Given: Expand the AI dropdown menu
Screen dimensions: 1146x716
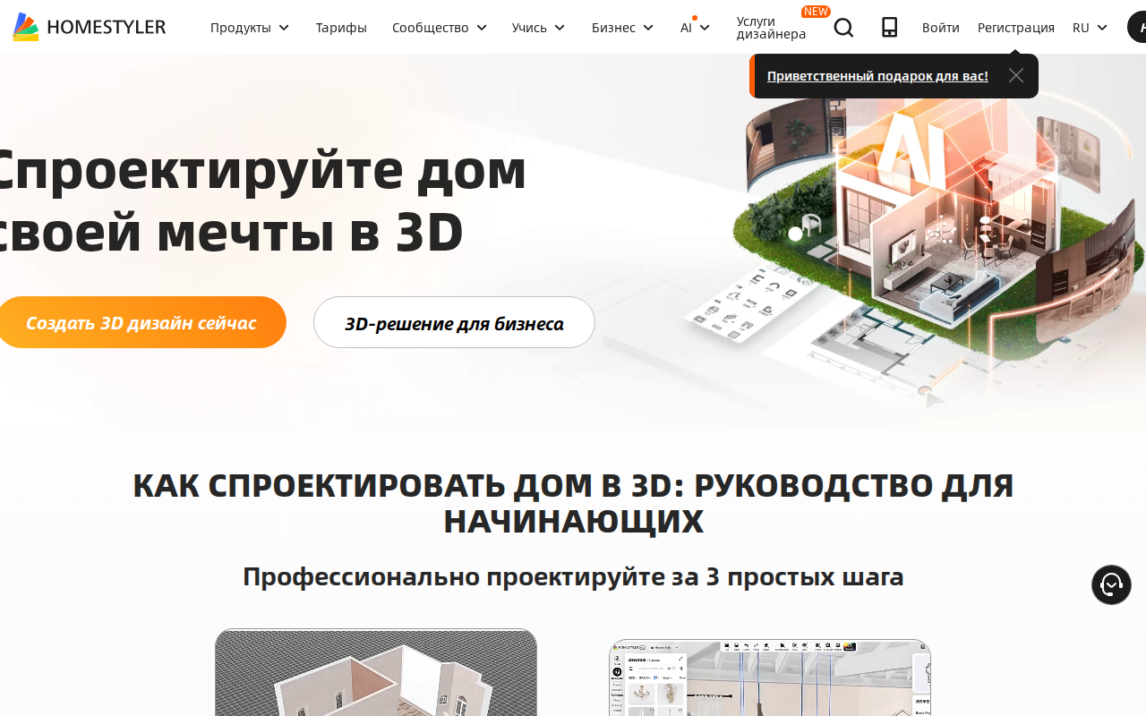Looking at the screenshot, I should (x=695, y=28).
